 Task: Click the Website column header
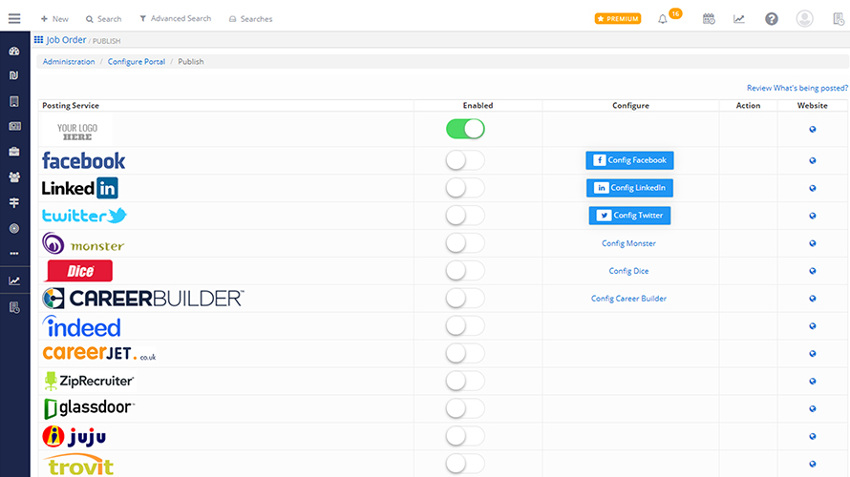coord(813,106)
